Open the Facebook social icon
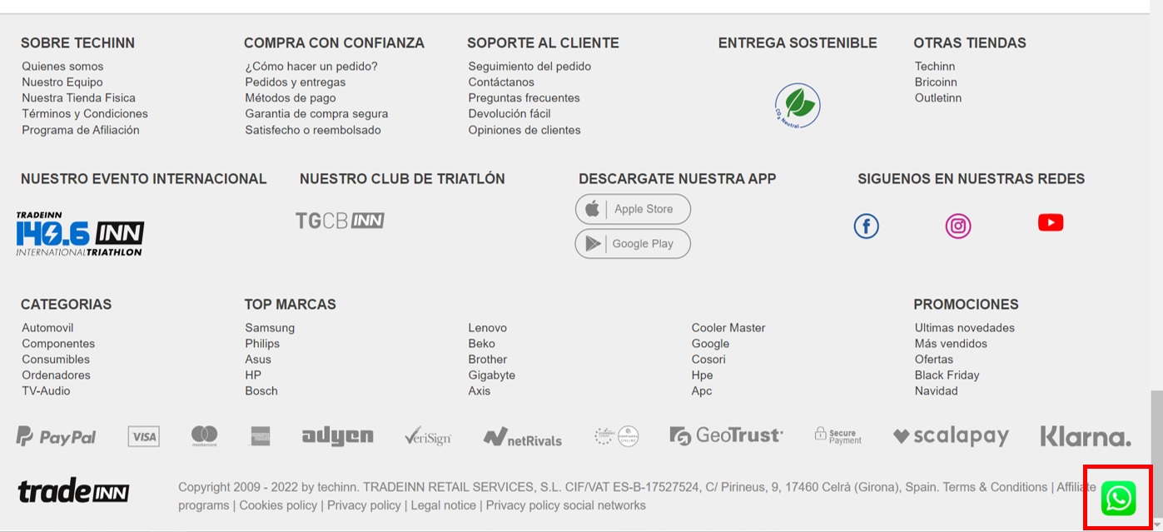 click(x=866, y=225)
